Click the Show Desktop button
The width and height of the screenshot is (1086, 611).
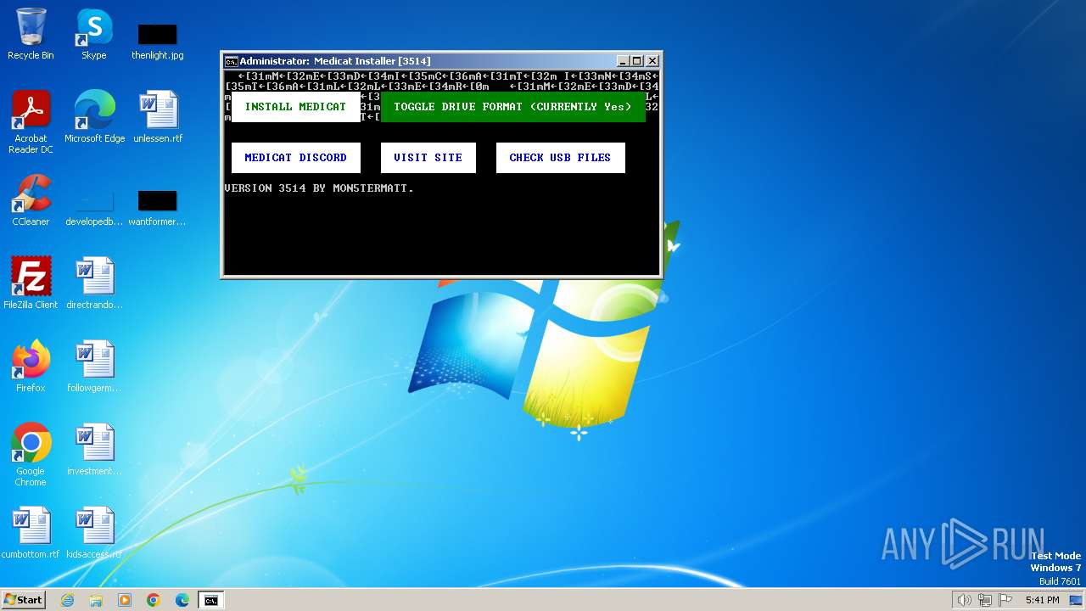pos(1078,600)
